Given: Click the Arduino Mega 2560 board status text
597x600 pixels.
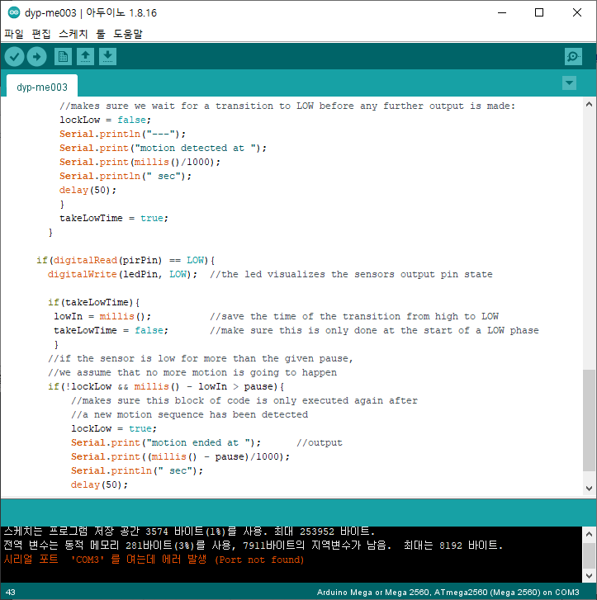Looking at the screenshot, I should [x=448, y=592].
